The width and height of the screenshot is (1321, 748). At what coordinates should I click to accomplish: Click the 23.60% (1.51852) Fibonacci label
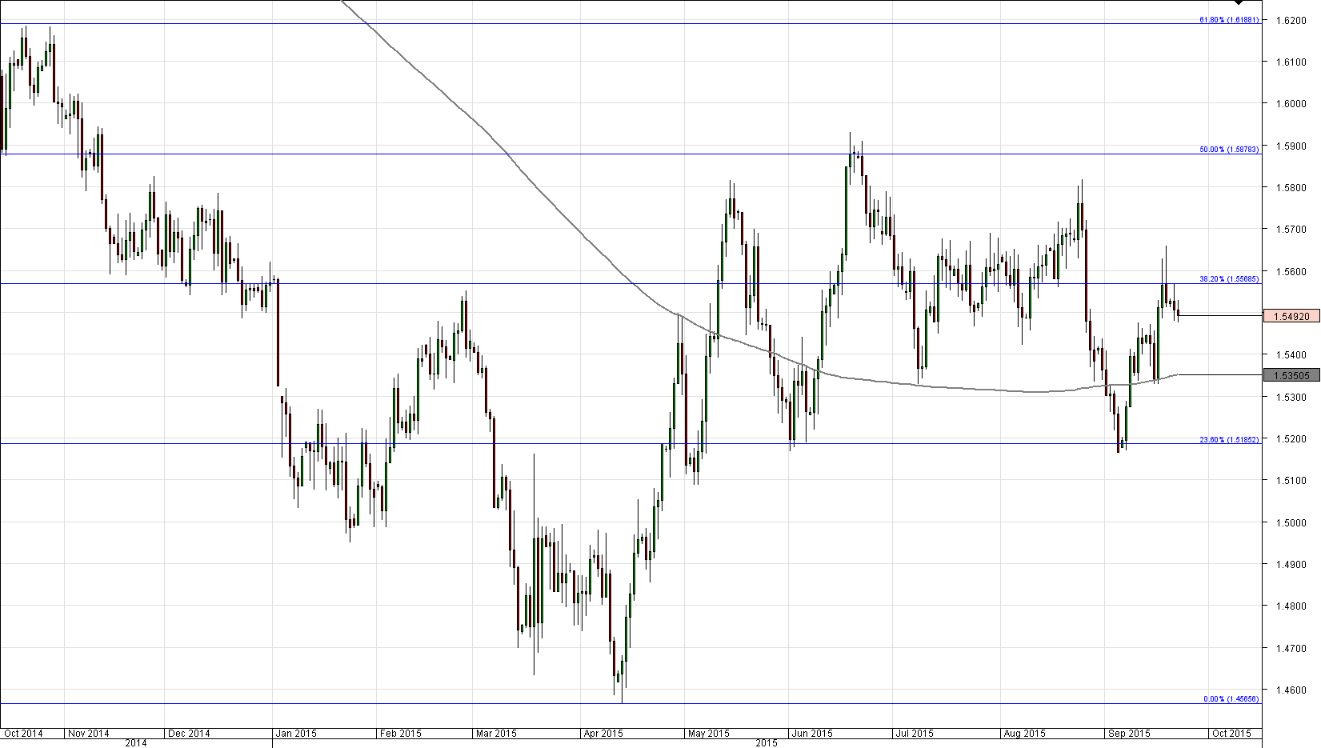[x=1229, y=439]
